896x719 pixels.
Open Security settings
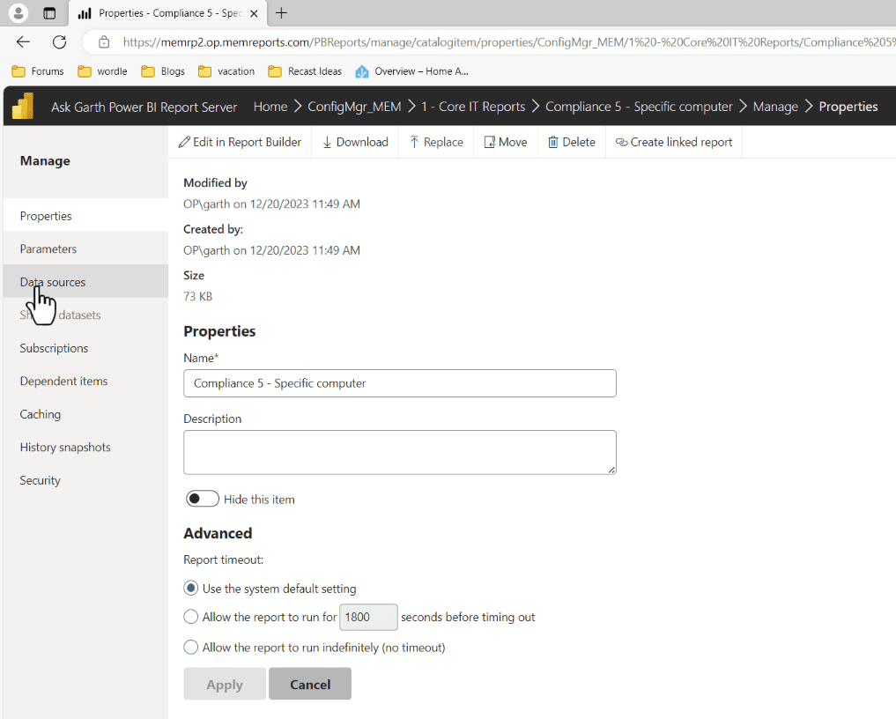(85, 480)
